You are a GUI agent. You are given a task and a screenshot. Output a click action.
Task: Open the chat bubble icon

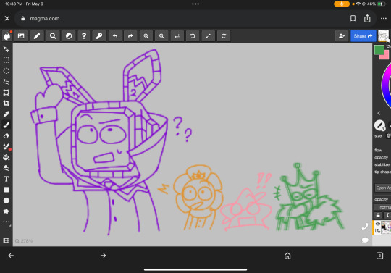point(365,240)
